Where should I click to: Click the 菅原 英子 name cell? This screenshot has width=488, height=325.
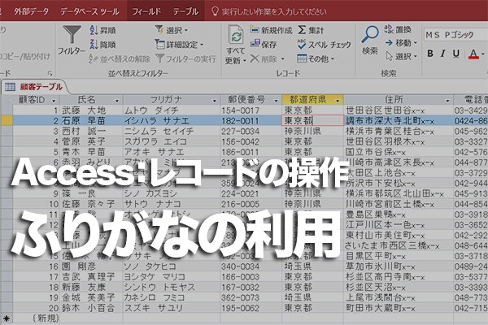(91, 141)
